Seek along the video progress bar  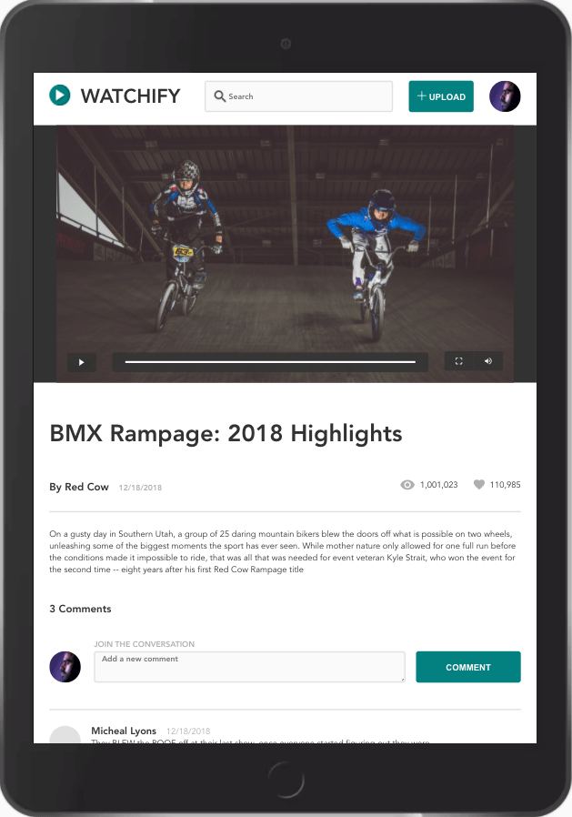(x=270, y=361)
